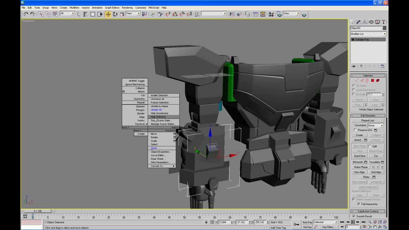Image resolution: width=409 pixels, height=230 pixels.
Task: Click the Selection Lock padlock icon
Action: pos(206,222)
